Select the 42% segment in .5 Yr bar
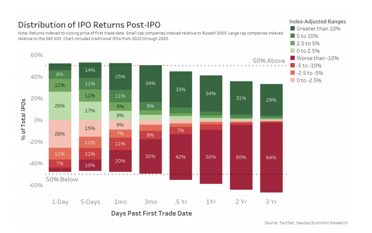372x233 pixels. [180, 157]
